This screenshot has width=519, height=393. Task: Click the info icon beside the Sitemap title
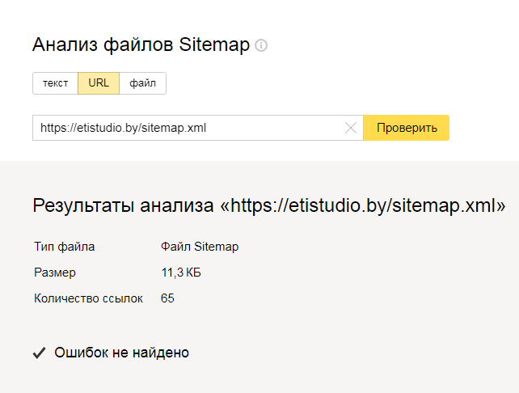click(x=261, y=46)
